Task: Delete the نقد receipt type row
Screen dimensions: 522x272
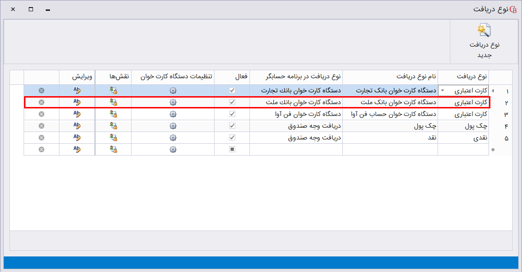Action: [41, 138]
